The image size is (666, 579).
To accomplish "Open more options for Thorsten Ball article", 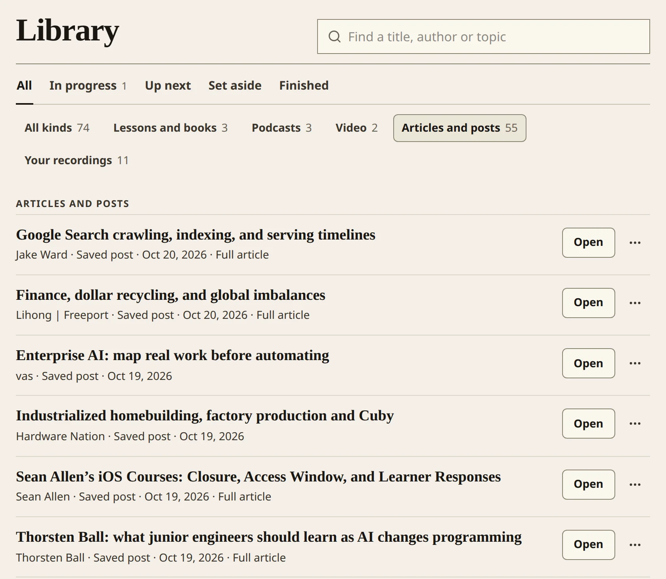I will click(x=635, y=545).
